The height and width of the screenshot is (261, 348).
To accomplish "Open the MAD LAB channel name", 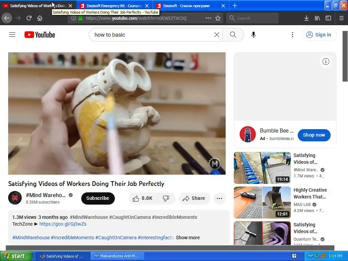I will [x=302, y=204].
